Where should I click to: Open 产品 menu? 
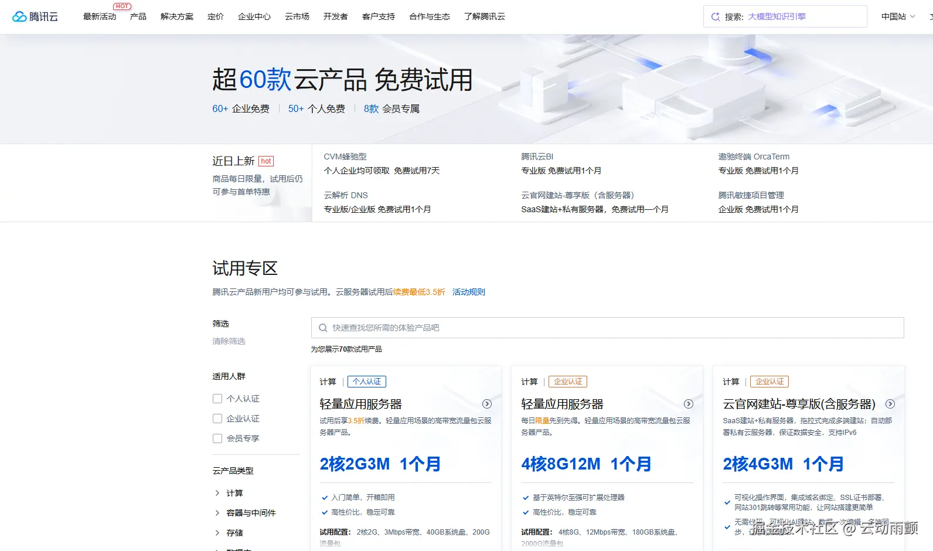point(138,16)
